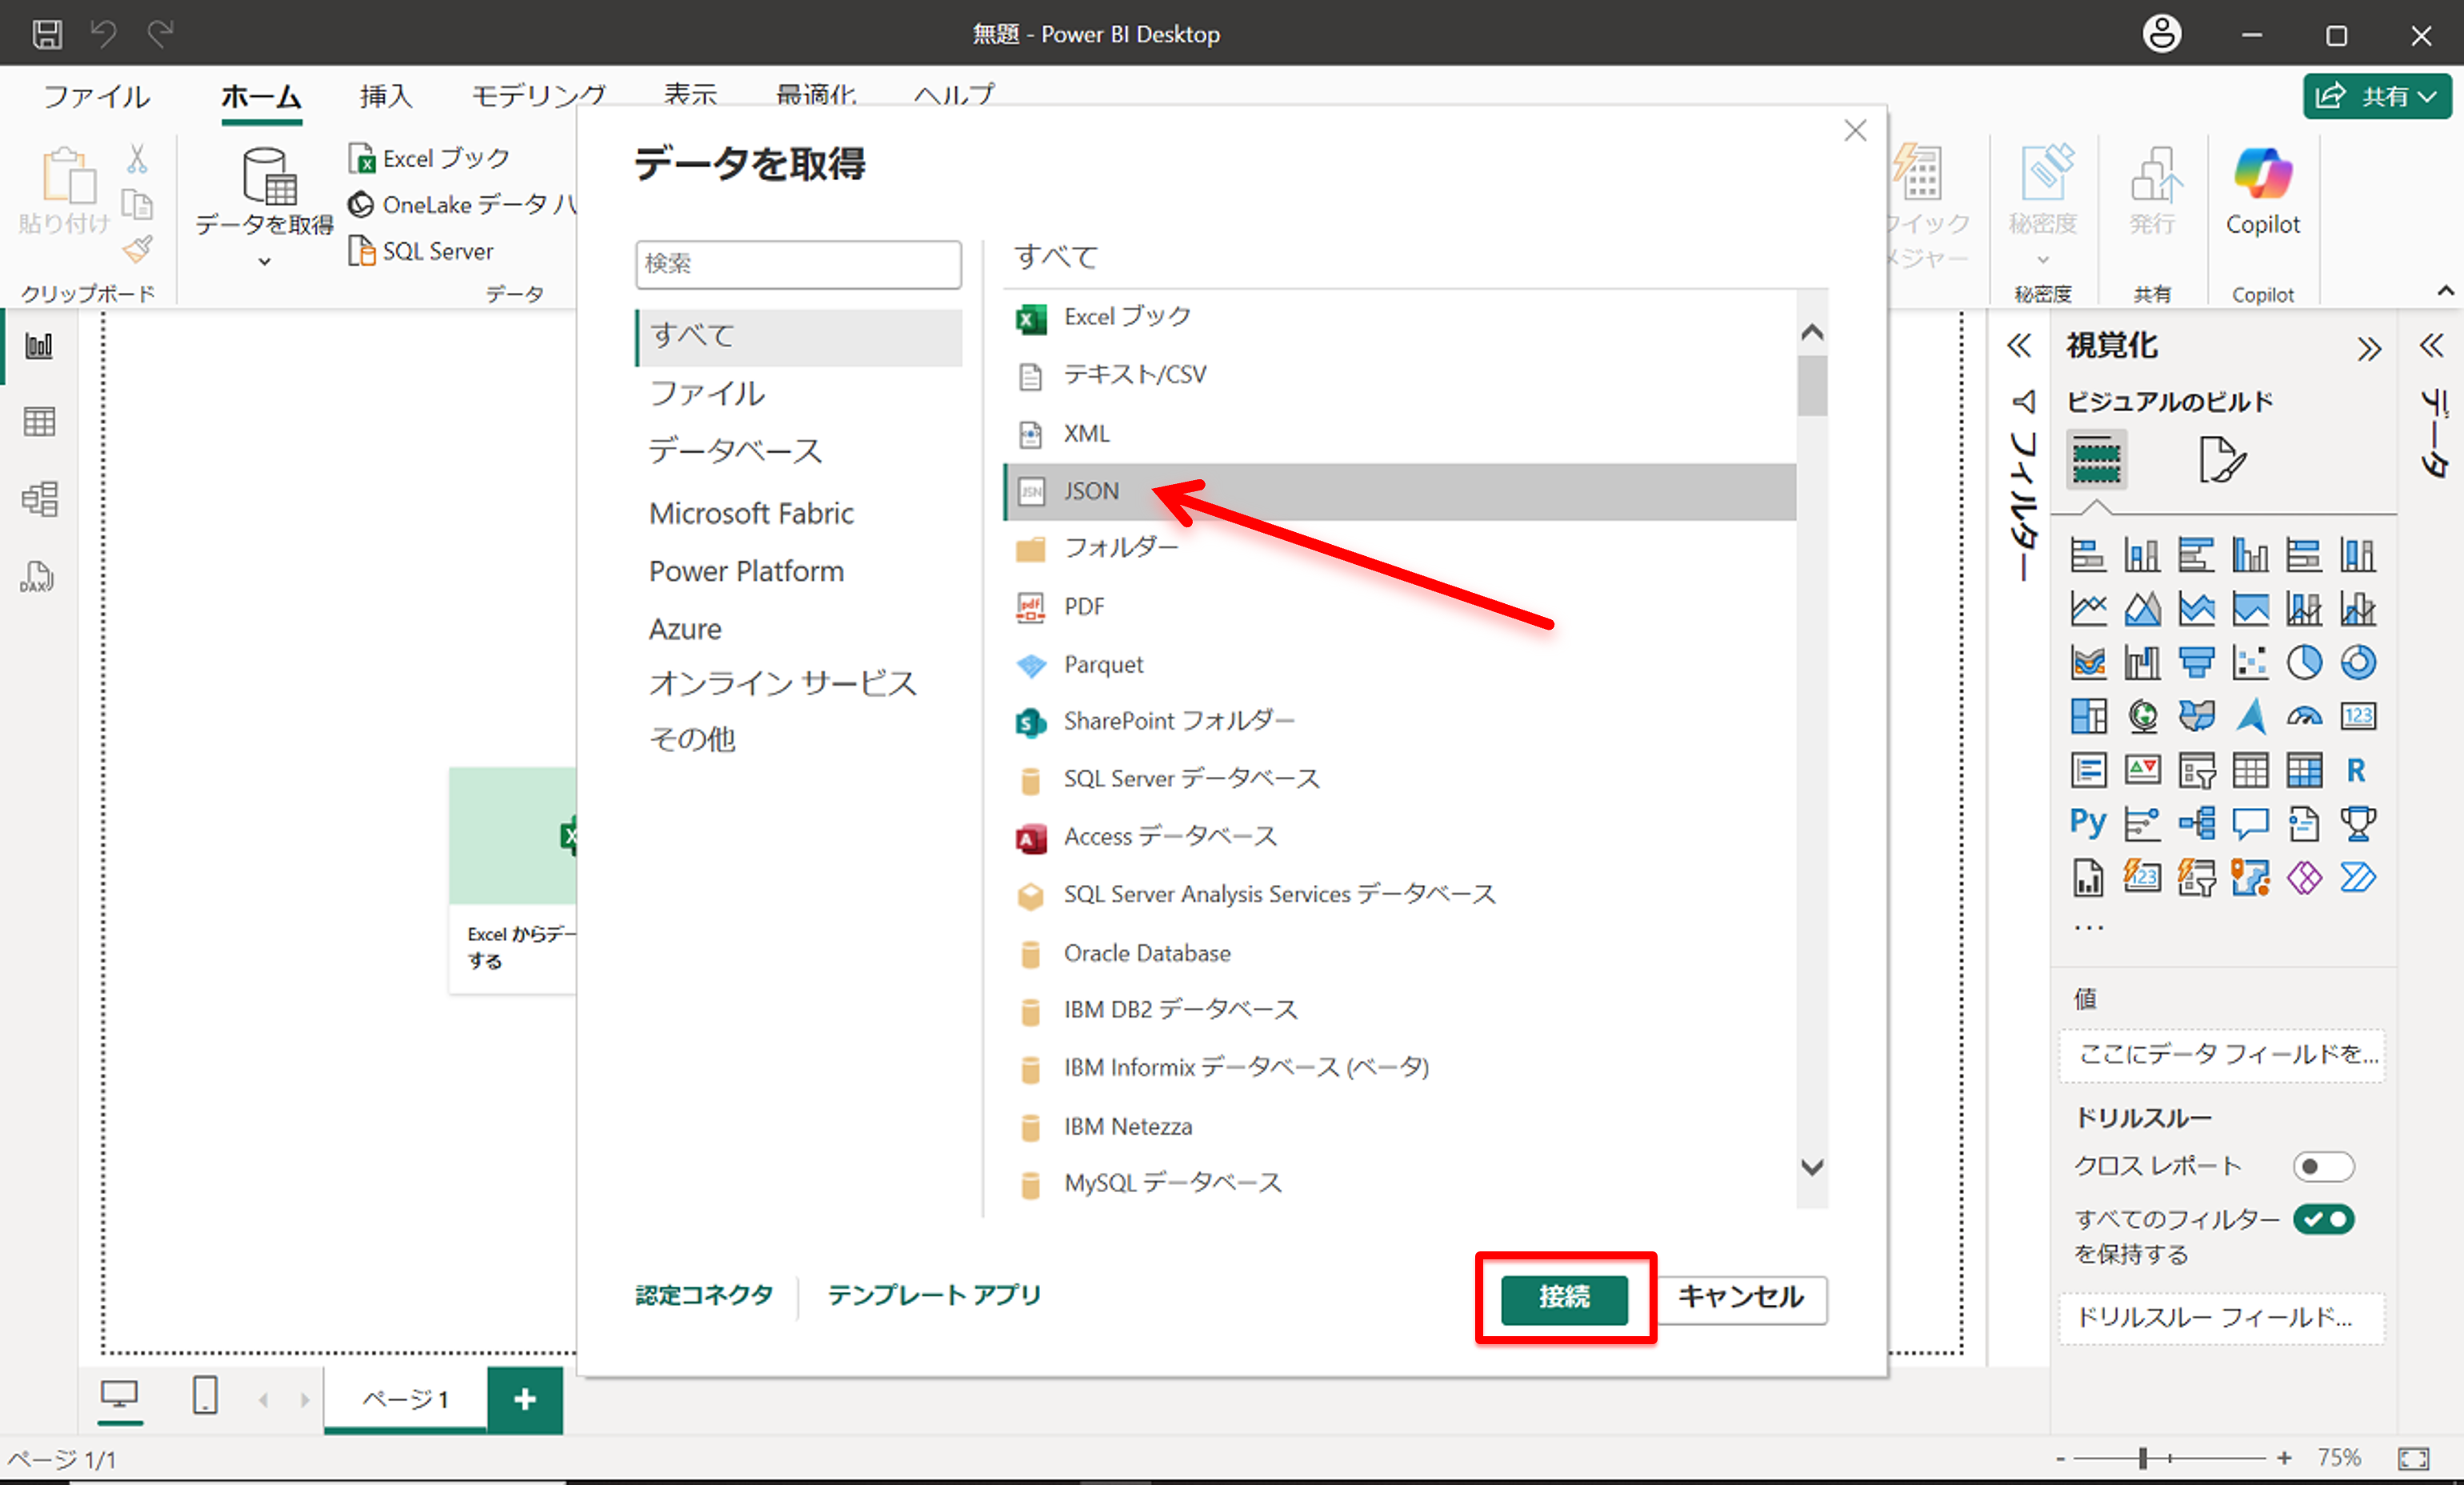2464x1485 pixels.
Task: Select Oracle Database connector
Action: coord(1400,953)
